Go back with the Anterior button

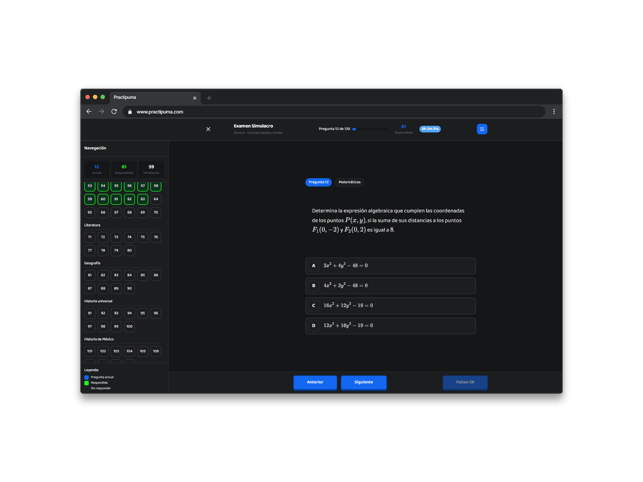click(x=315, y=382)
